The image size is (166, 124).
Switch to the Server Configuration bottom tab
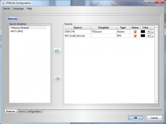click(30, 111)
